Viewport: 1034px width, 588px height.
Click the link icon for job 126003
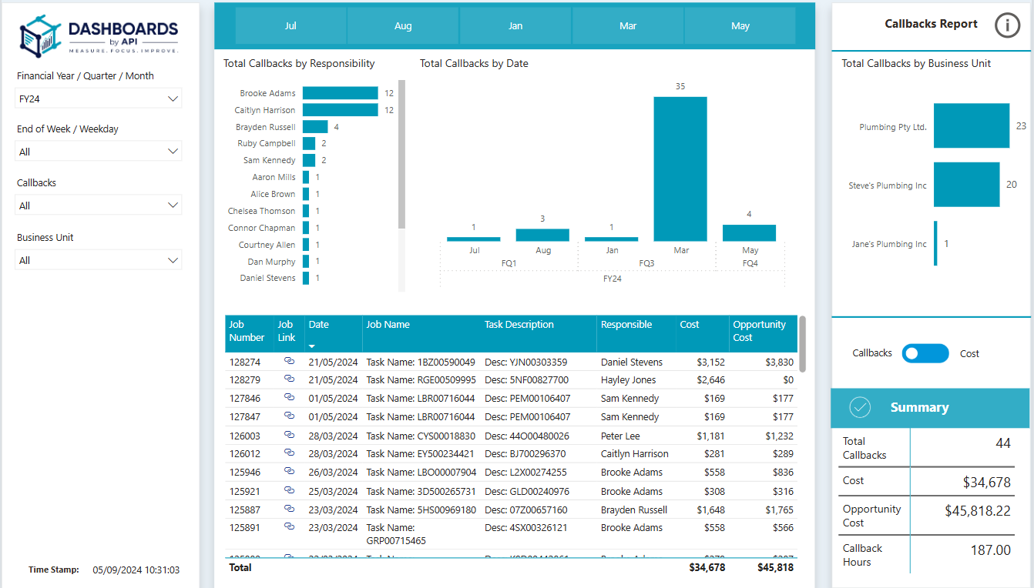(x=289, y=435)
